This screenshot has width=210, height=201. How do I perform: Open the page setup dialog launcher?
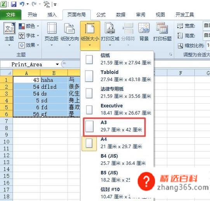click(x=170, y=54)
